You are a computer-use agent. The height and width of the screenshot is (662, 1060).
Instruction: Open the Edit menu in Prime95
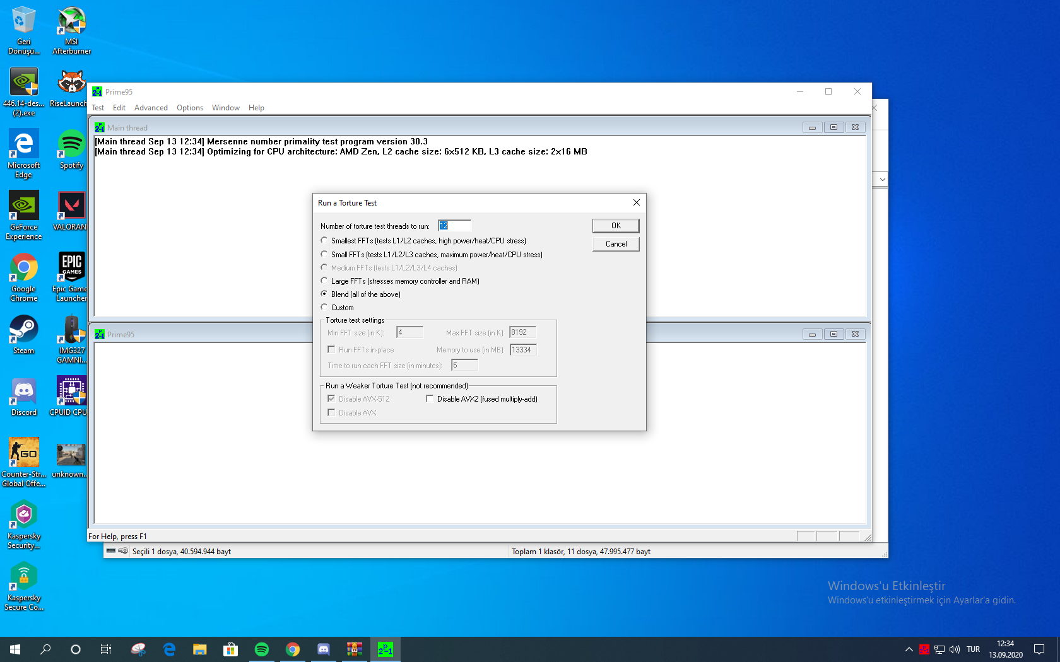(119, 108)
